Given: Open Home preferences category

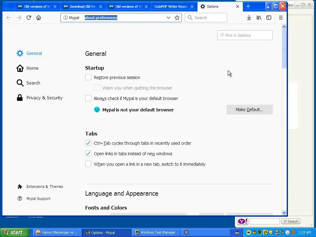Looking at the screenshot, I should pos(27,68).
